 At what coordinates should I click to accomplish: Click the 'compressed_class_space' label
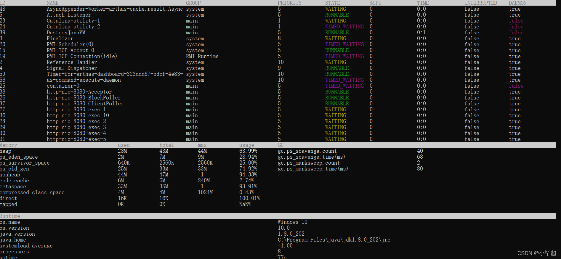(32, 192)
